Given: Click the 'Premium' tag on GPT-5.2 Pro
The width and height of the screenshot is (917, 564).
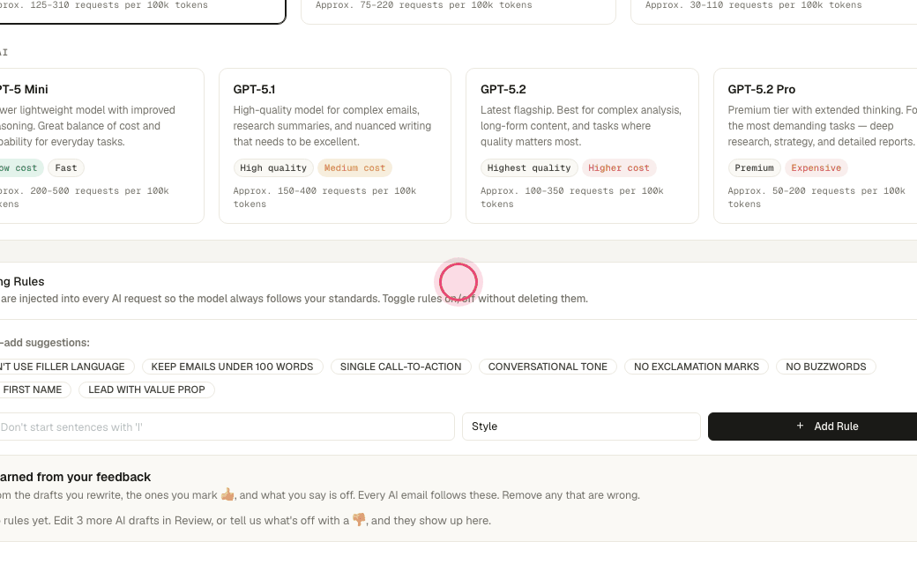Looking at the screenshot, I should coord(754,167).
